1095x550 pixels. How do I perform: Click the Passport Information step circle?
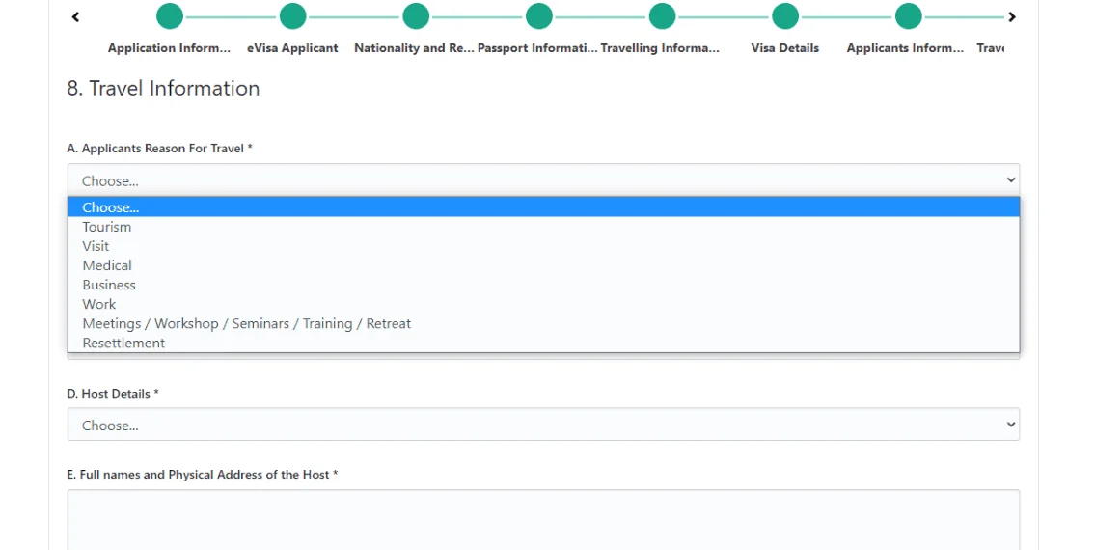tap(539, 16)
